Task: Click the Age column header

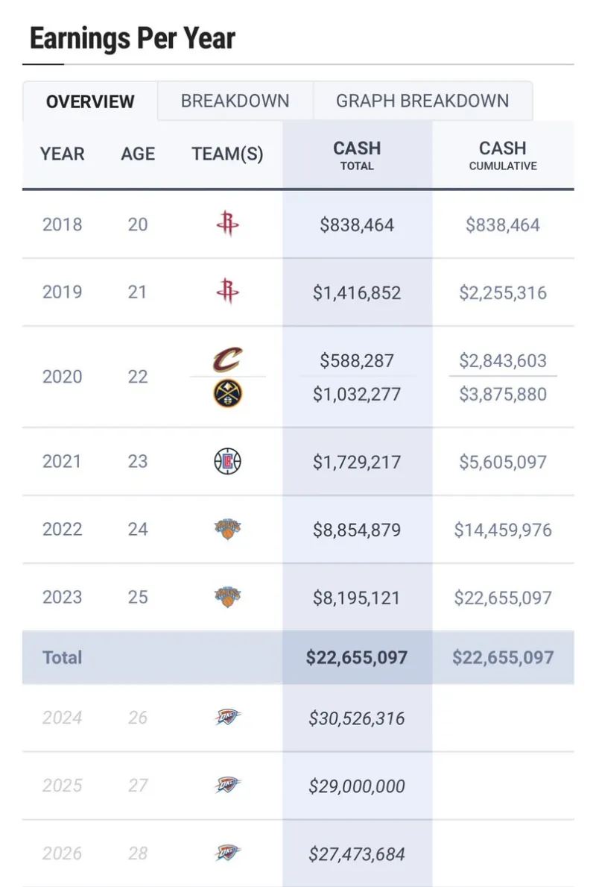Action: pyautogui.click(x=138, y=154)
